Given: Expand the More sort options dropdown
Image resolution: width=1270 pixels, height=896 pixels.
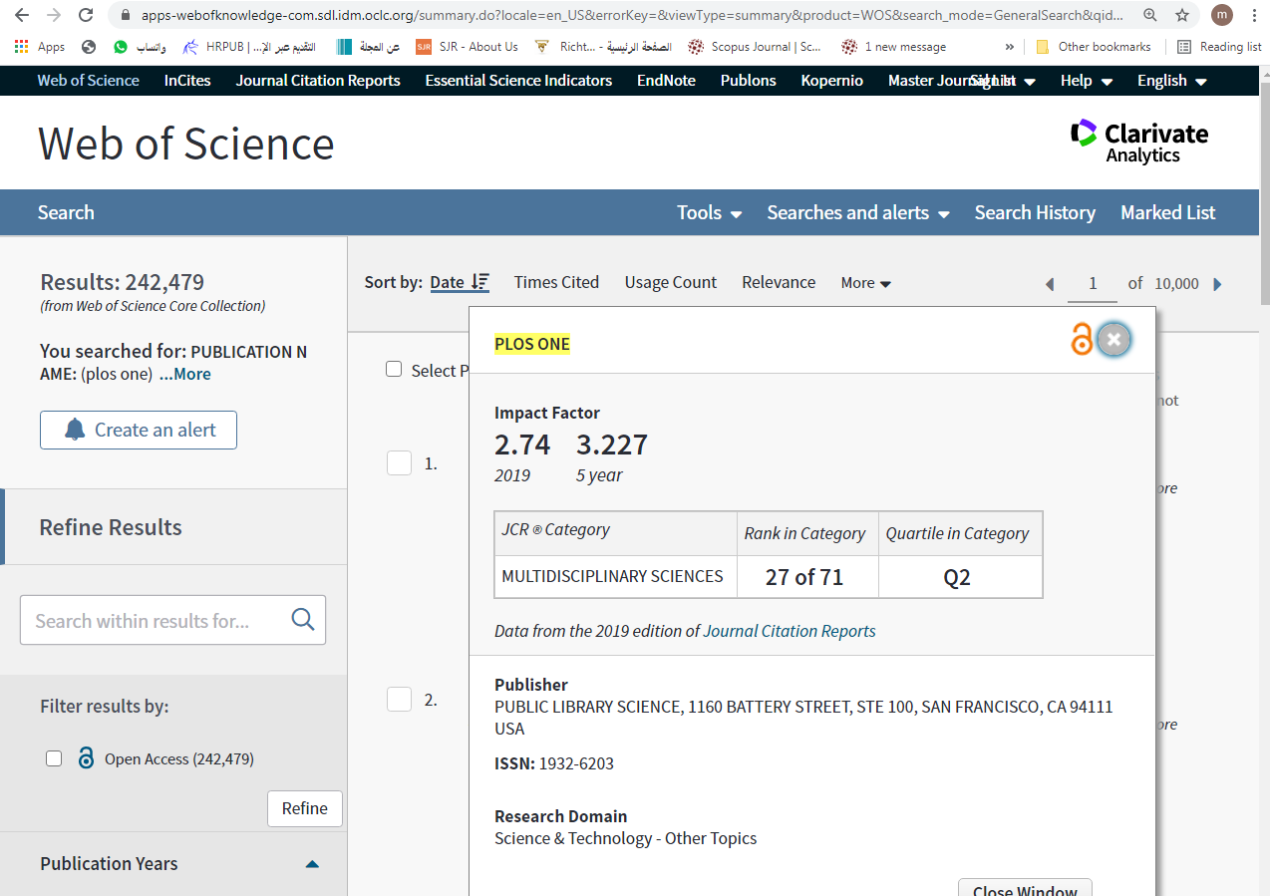Looking at the screenshot, I should click(x=865, y=283).
